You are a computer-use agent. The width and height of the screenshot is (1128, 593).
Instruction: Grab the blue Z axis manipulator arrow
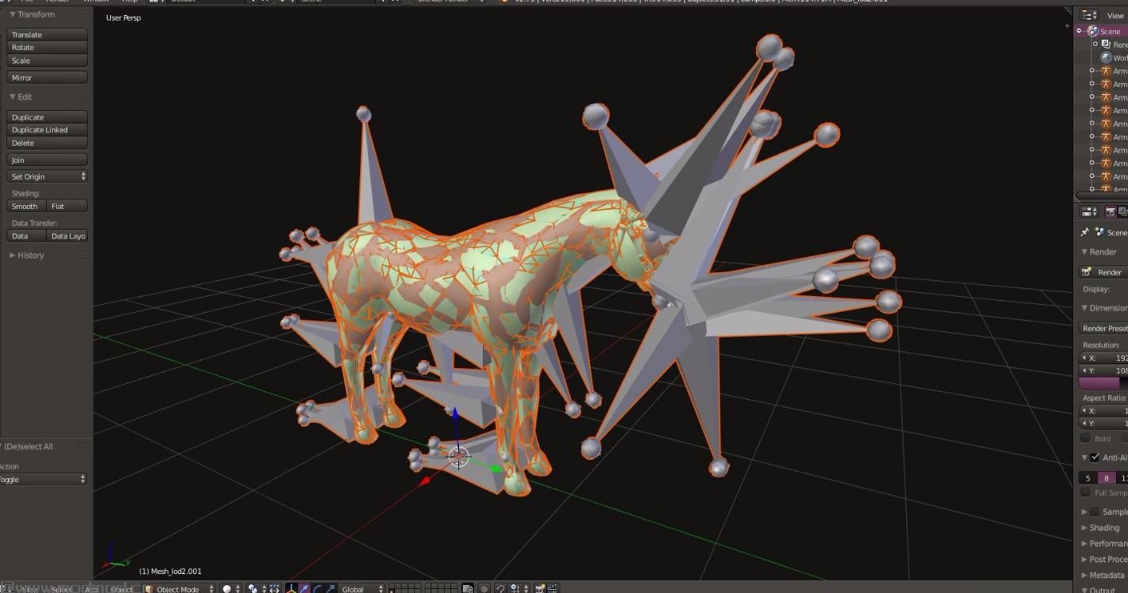tap(455, 414)
